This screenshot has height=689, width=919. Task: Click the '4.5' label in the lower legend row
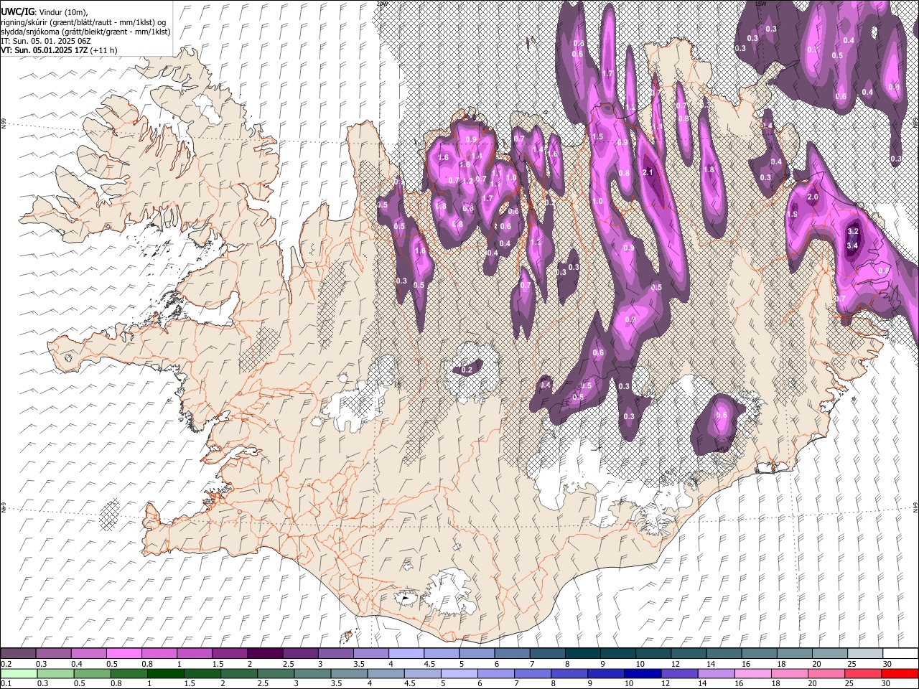click(x=409, y=683)
